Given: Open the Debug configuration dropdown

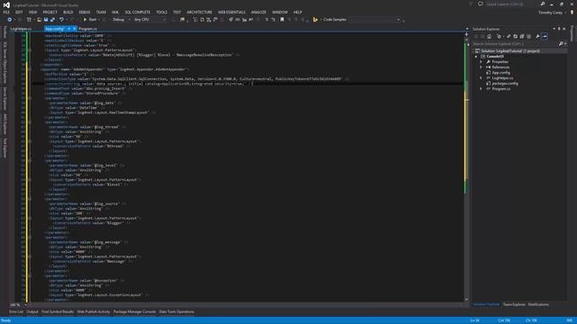Looking at the screenshot, I should [121, 20].
